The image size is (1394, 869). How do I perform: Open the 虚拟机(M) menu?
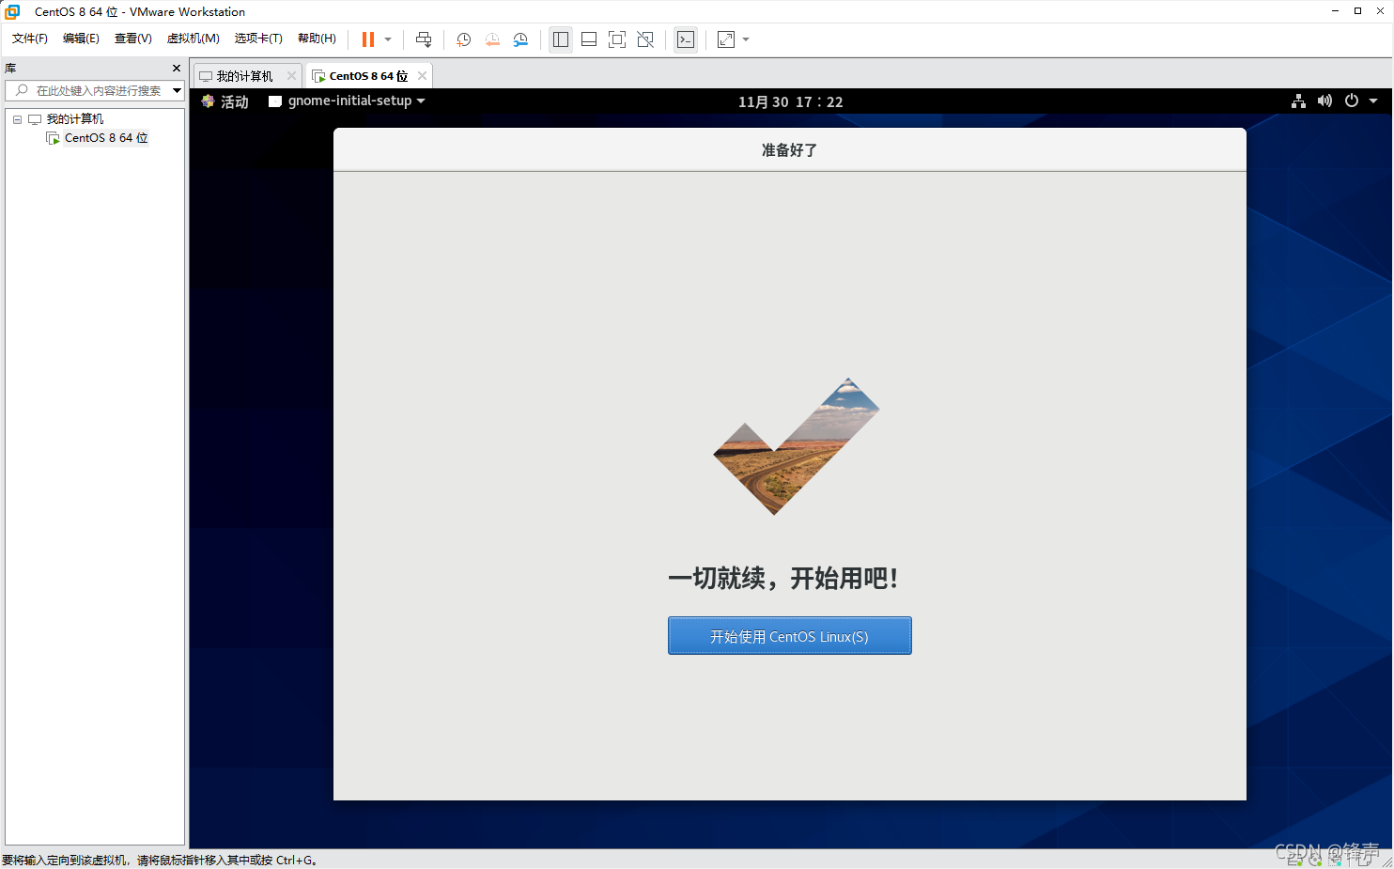193,39
